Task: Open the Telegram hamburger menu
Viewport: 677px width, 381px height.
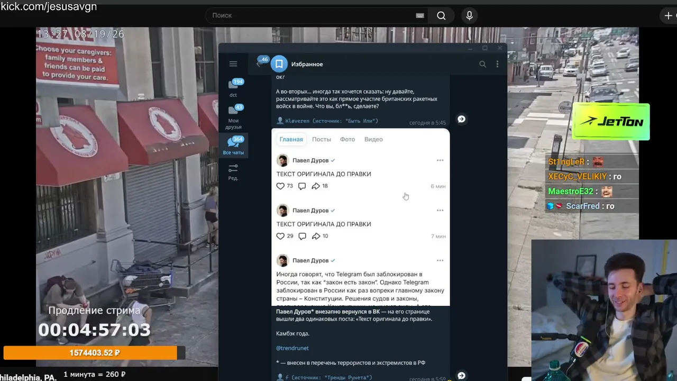Action: coord(233,64)
